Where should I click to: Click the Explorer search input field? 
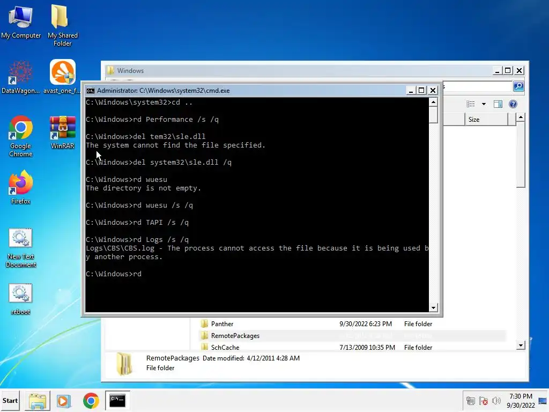[478, 86]
